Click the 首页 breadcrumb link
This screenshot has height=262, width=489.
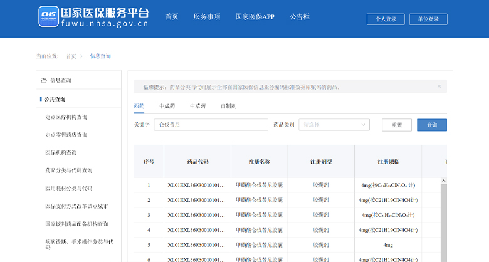point(71,56)
